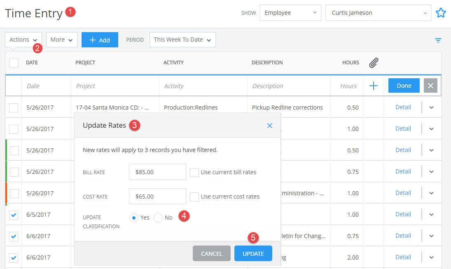This screenshot has height=269, width=451.
Task: Select Yes for Update Classification
Action: point(134,218)
